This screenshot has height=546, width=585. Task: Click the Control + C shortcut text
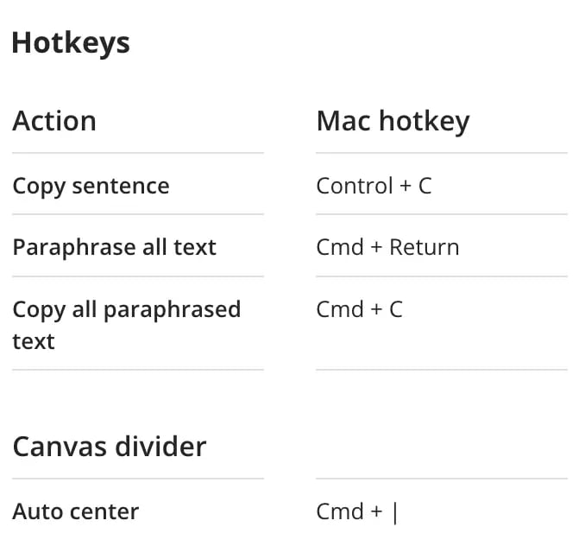point(374,186)
